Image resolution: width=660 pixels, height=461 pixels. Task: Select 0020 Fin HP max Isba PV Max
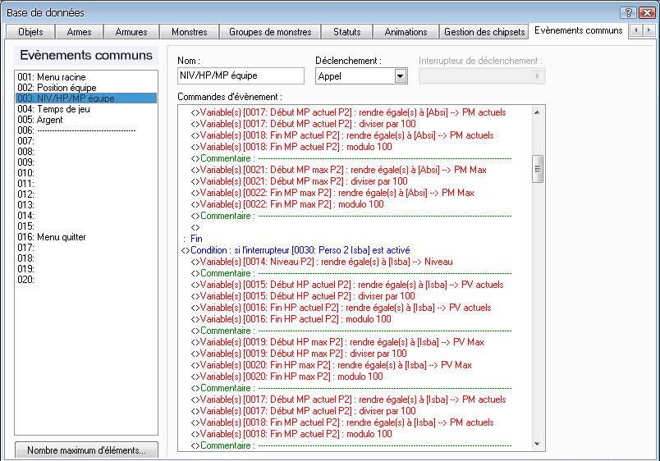(x=332, y=365)
